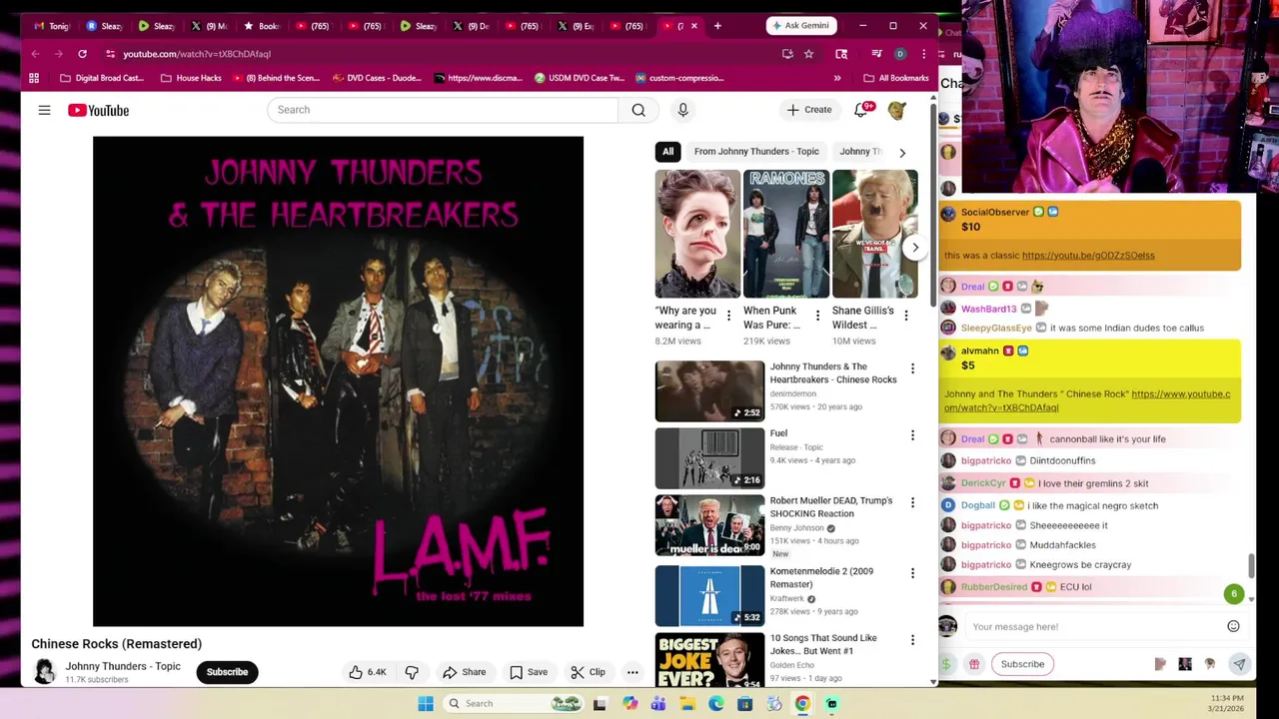Start voice search with the microphone icon
Image resolution: width=1279 pixels, height=719 pixels.
[682, 110]
